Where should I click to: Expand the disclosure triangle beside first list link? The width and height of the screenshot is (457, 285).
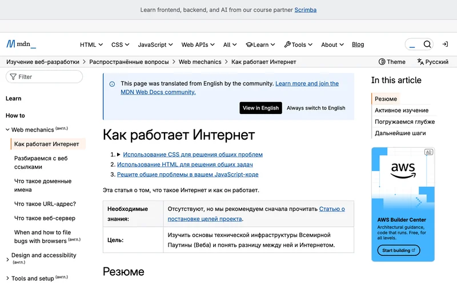tap(119, 154)
